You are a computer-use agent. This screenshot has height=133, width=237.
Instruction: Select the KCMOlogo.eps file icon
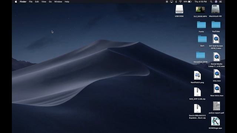[216, 121]
